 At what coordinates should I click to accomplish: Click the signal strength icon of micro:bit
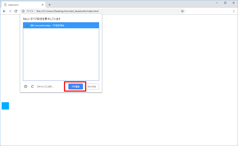pyautogui.click(x=27, y=25)
